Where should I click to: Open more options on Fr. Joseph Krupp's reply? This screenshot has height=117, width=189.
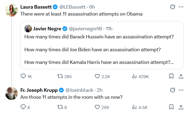(181, 90)
